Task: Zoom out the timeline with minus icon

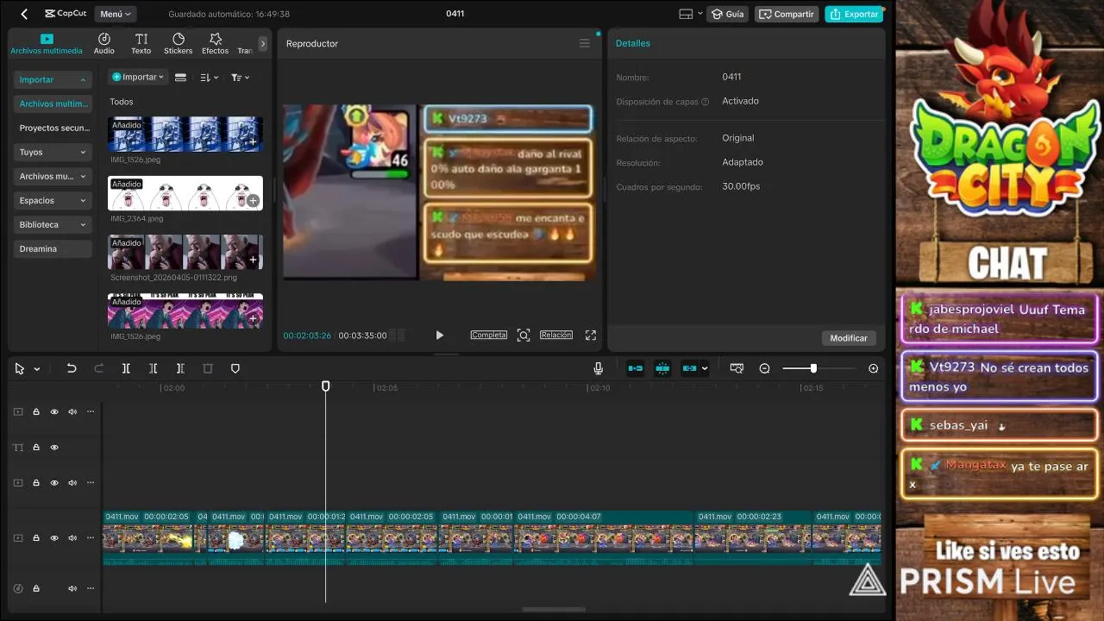Action: [x=764, y=368]
